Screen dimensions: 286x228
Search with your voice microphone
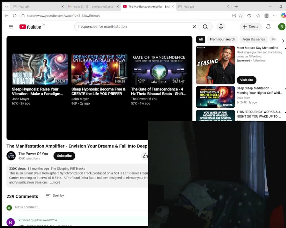click(221, 27)
